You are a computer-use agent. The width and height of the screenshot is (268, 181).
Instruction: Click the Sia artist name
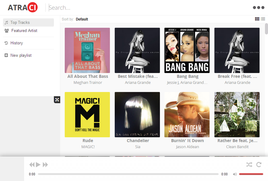[x=138, y=147]
